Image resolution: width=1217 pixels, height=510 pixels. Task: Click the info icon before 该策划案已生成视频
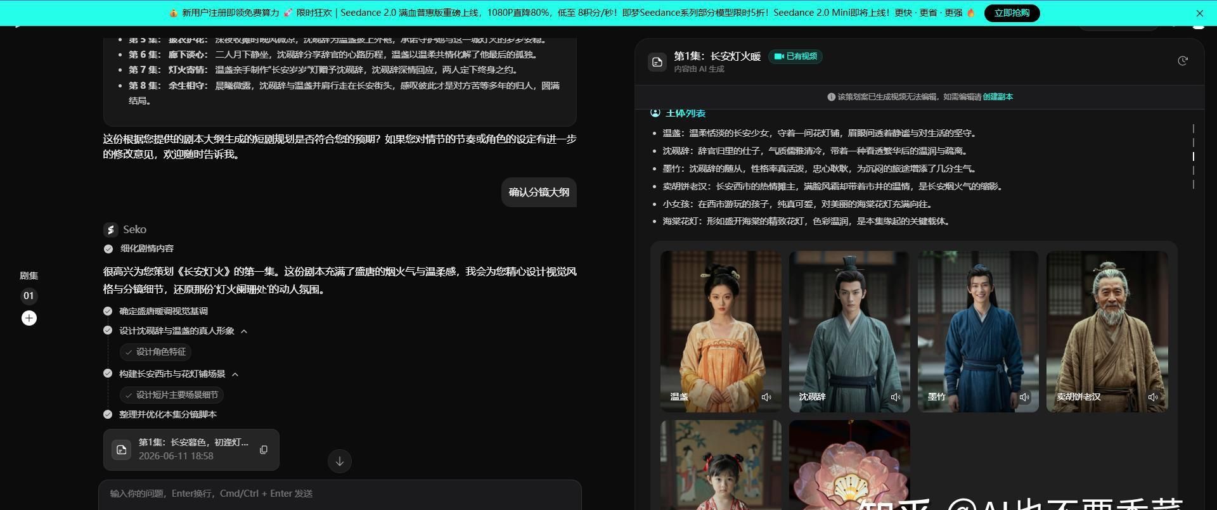[x=831, y=97]
